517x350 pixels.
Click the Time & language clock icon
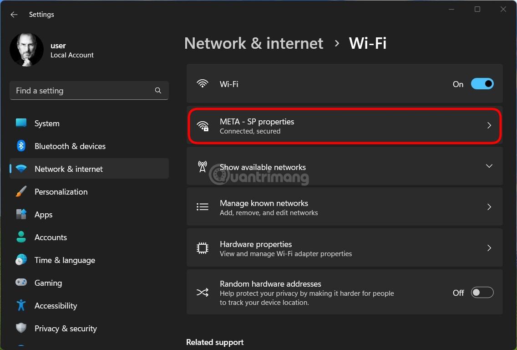[21, 259]
